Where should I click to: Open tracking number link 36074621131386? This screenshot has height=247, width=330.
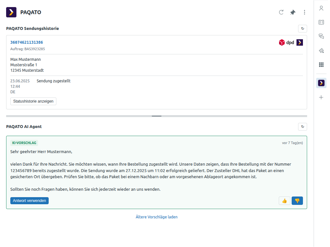[x=27, y=42]
